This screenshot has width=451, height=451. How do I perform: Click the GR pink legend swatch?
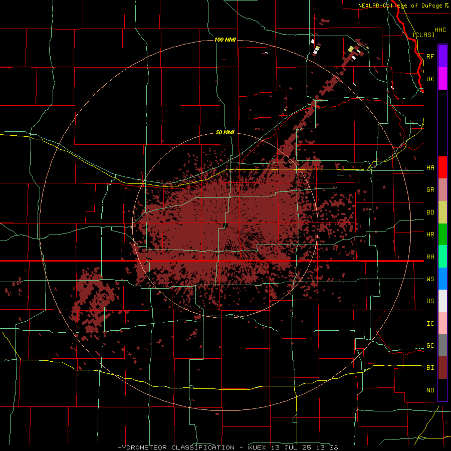[x=442, y=190]
